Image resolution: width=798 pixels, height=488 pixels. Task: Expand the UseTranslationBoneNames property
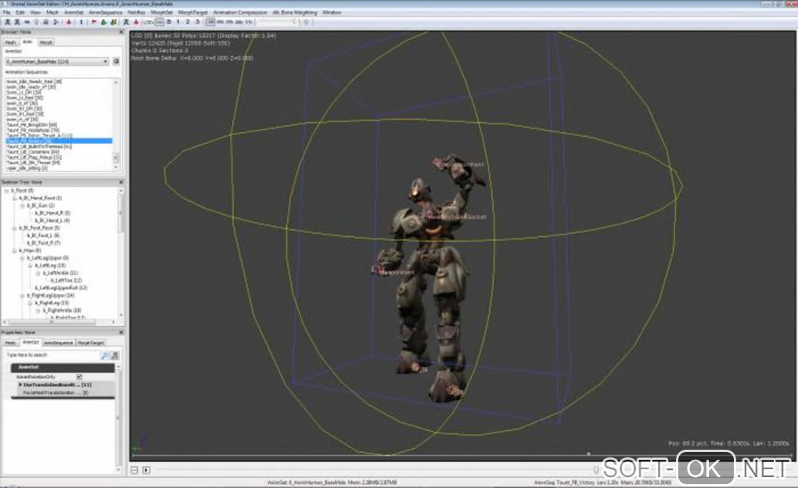(x=20, y=385)
